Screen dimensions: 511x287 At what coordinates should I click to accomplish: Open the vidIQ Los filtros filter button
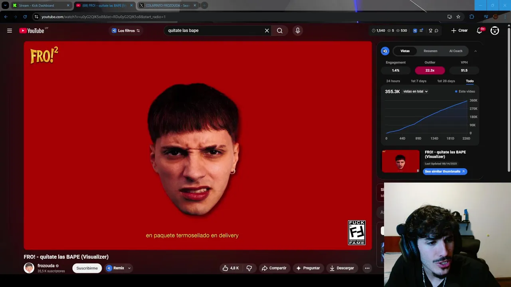tap(126, 31)
